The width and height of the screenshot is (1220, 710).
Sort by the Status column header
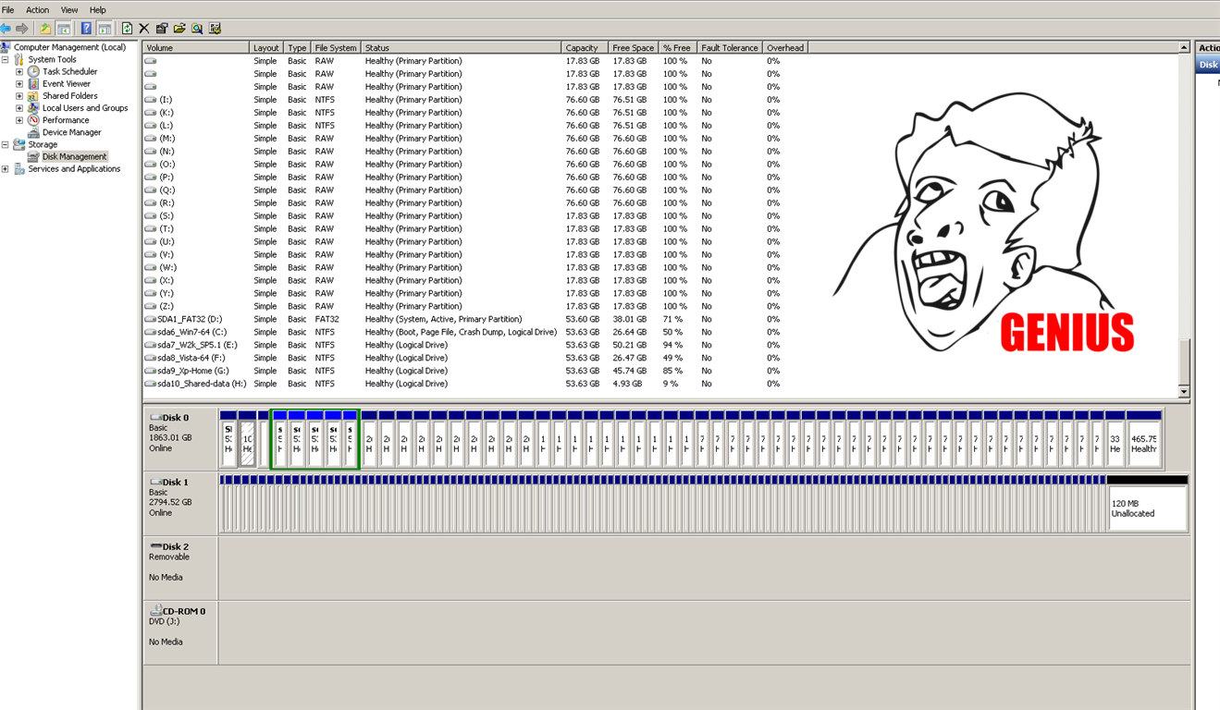click(461, 47)
